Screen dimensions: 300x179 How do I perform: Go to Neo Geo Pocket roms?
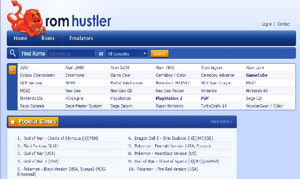(x=170, y=91)
